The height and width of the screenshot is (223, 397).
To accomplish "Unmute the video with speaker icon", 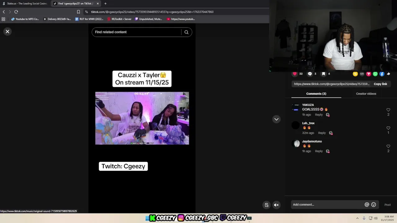I will pos(276,205).
